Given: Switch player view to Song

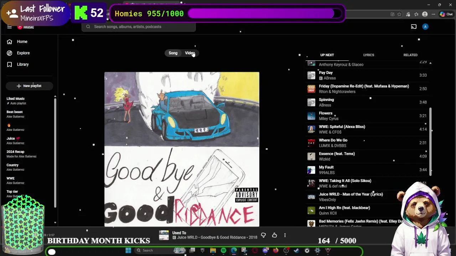Looking at the screenshot, I should click(173, 53).
